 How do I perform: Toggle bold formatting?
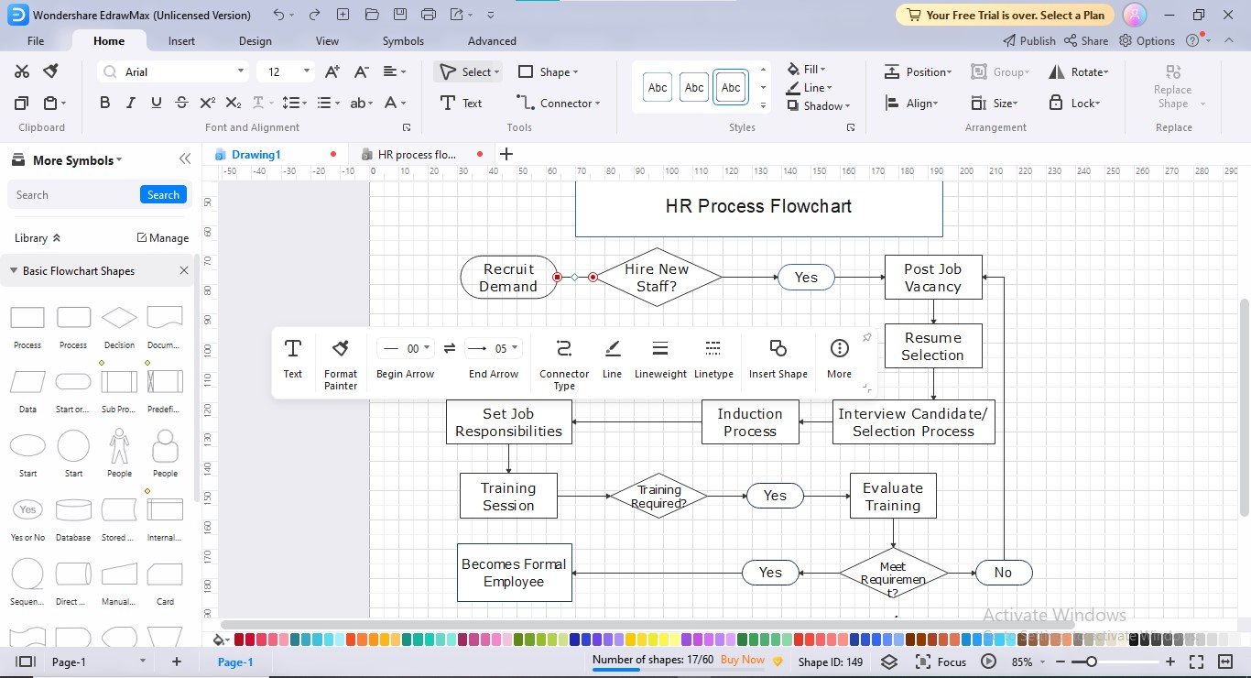(104, 103)
